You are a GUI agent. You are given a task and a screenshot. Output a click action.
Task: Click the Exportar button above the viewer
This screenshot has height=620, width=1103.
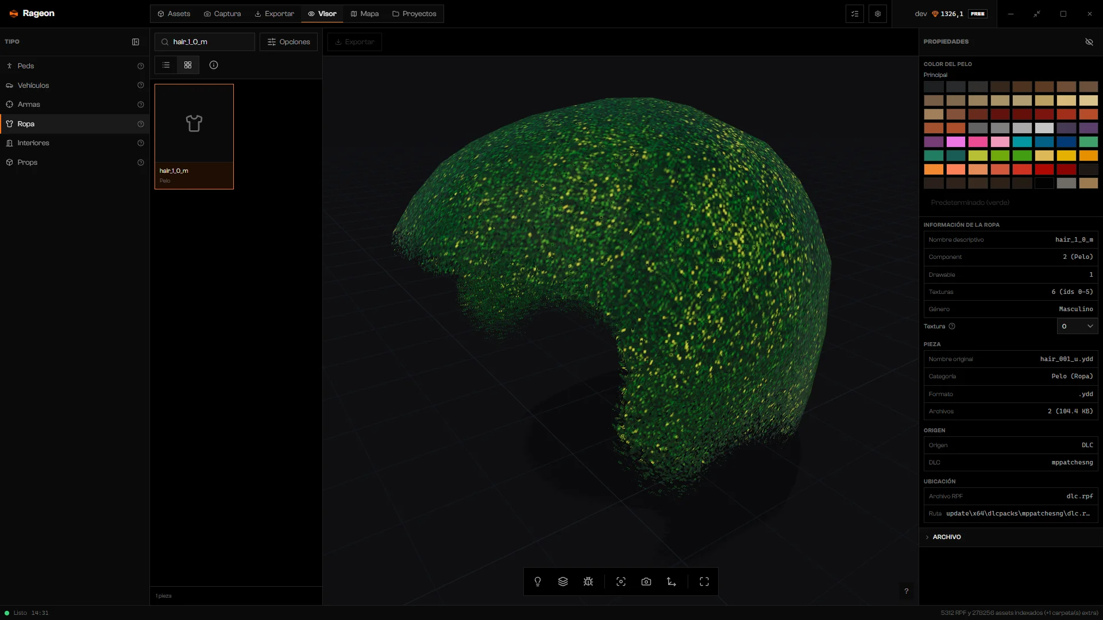click(x=354, y=42)
